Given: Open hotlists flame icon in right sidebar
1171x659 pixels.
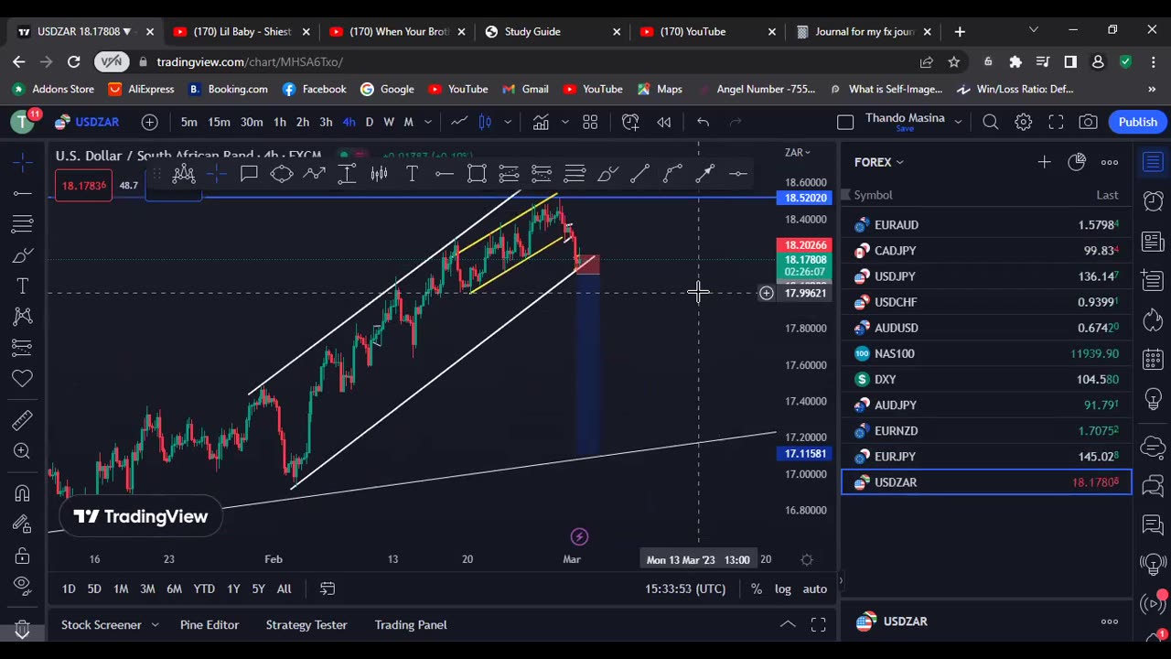Looking at the screenshot, I should 1153,320.
